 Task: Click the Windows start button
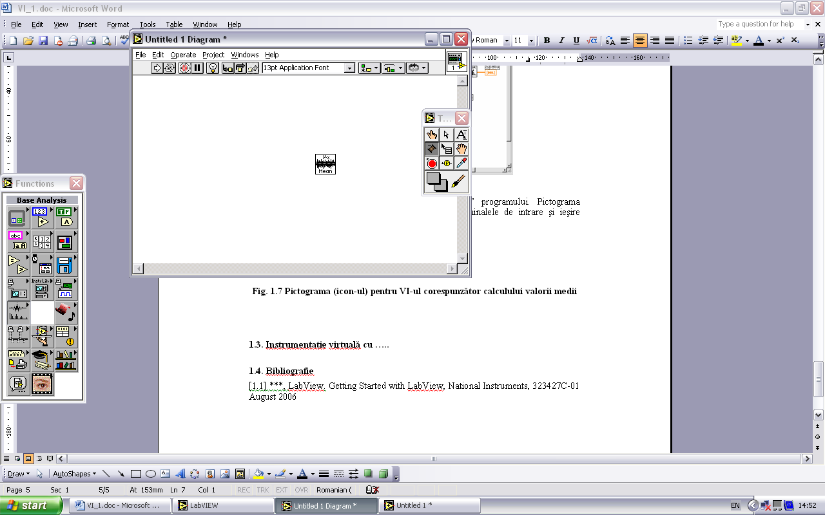(31, 505)
